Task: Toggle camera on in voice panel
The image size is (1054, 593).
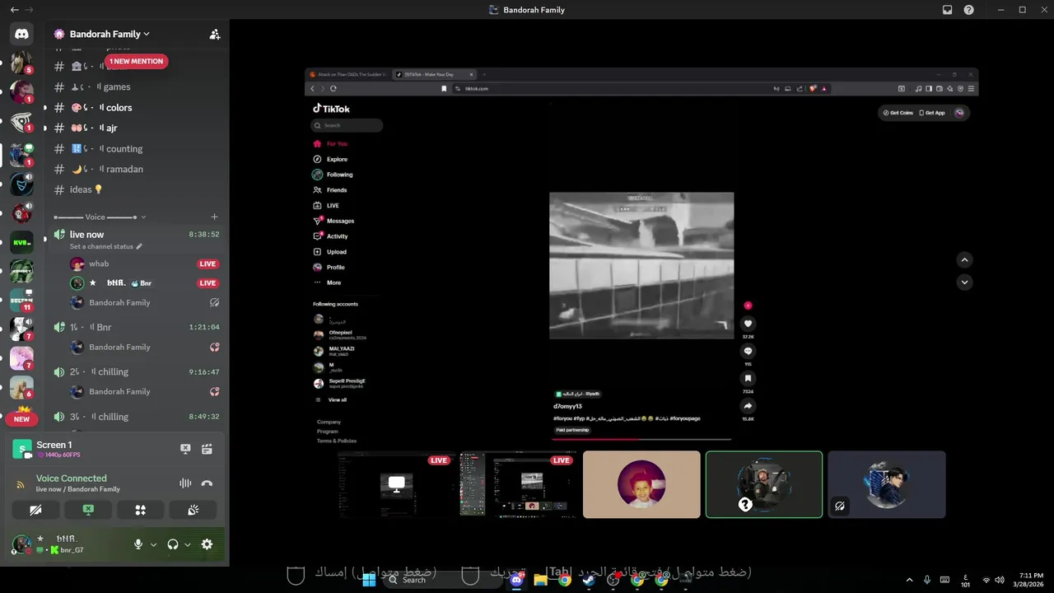Action: click(x=35, y=510)
